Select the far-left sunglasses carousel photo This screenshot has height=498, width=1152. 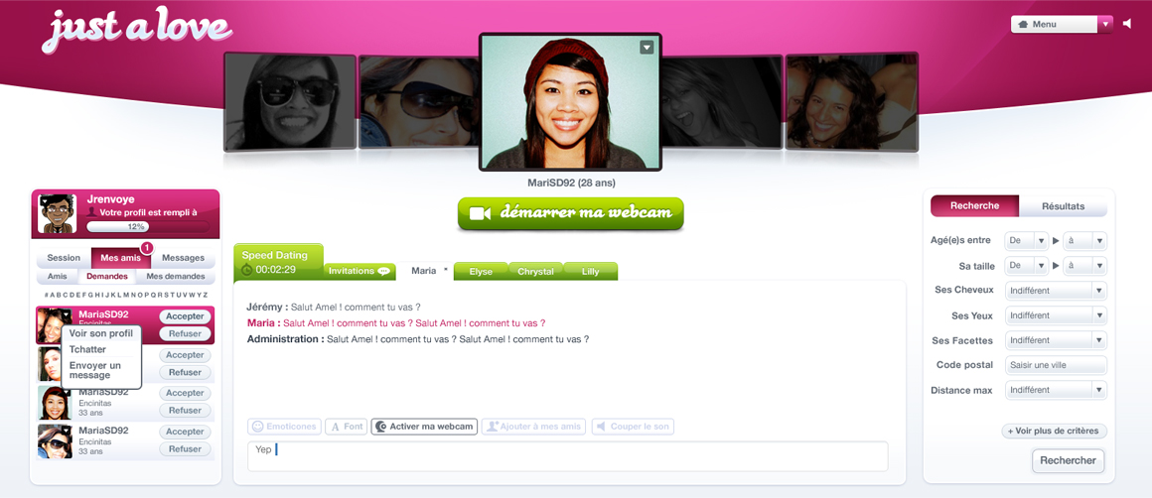(x=290, y=102)
